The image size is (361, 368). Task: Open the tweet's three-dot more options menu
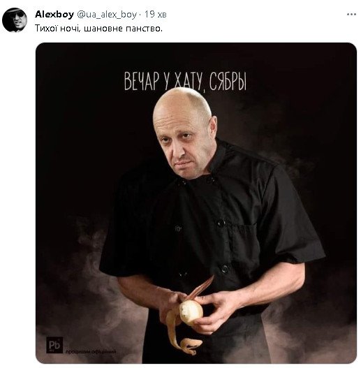351,15
